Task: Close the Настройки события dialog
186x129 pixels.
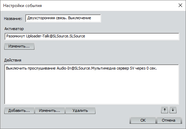Action: coord(180,5)
